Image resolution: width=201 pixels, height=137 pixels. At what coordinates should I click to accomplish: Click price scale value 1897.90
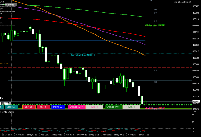point(196,32)
